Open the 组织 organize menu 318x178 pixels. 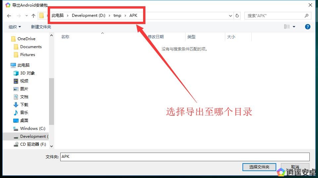[x=15, y=27]
